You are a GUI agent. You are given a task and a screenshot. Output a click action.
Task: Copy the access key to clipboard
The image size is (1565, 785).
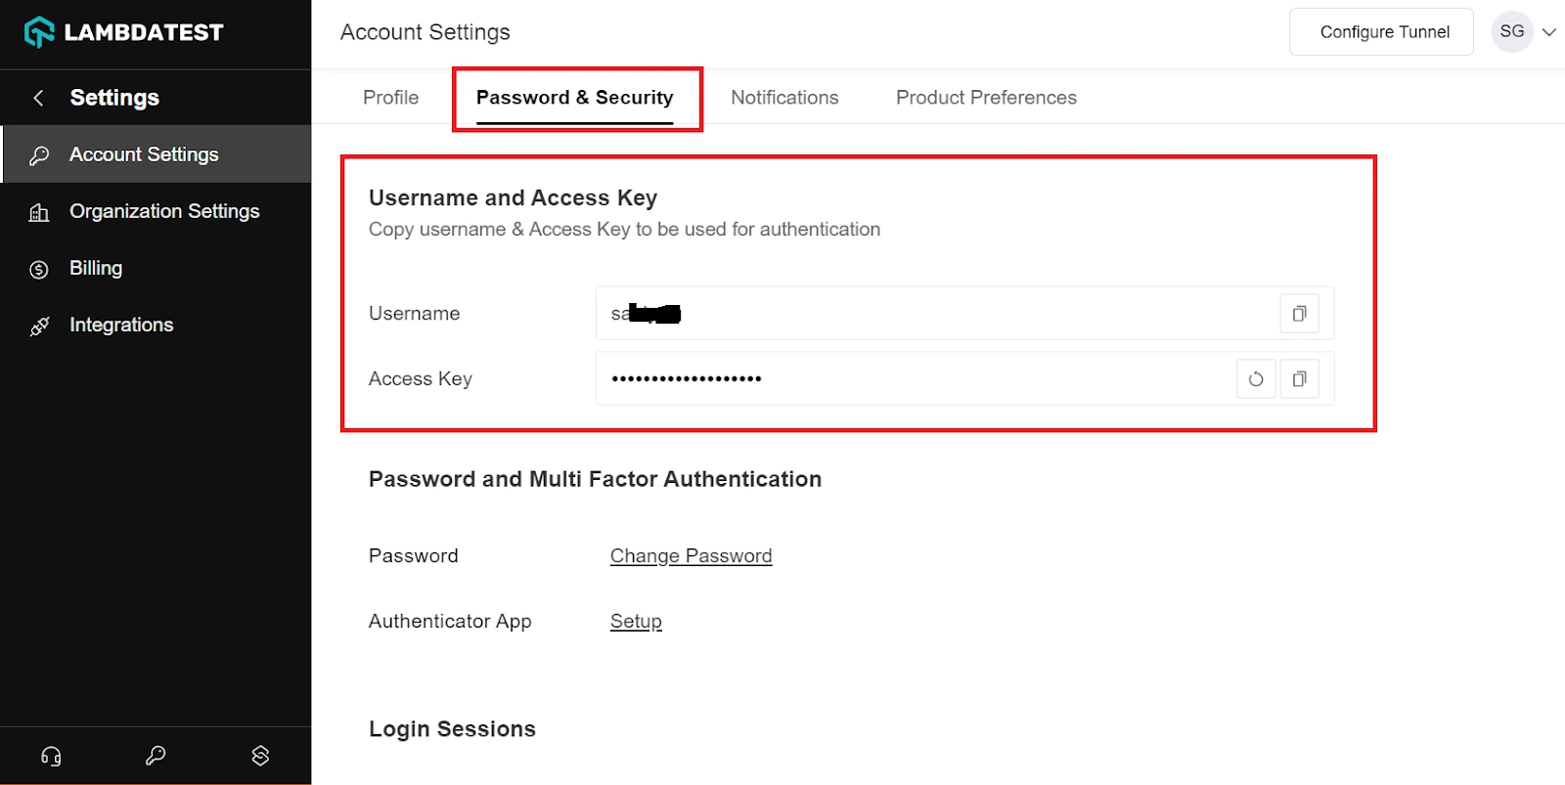point(1299,379)
